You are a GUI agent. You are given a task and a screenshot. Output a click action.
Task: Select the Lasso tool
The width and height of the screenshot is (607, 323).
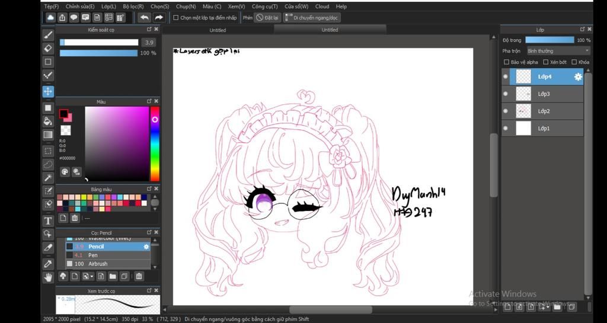[x=48, y=164]
